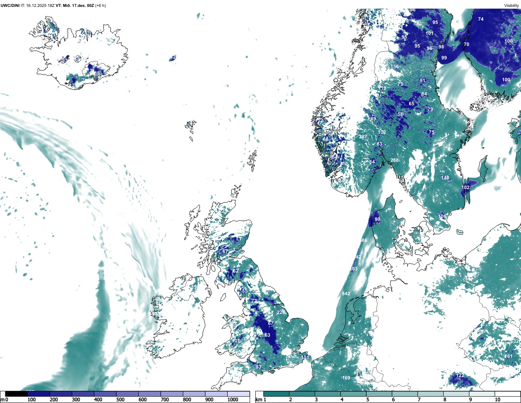Click the map value "90" in Denmark
Screen dimensions: 521x403
coord(377,219)
